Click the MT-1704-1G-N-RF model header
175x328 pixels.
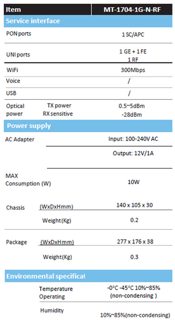pyautogui.click(x=132, y=10)
